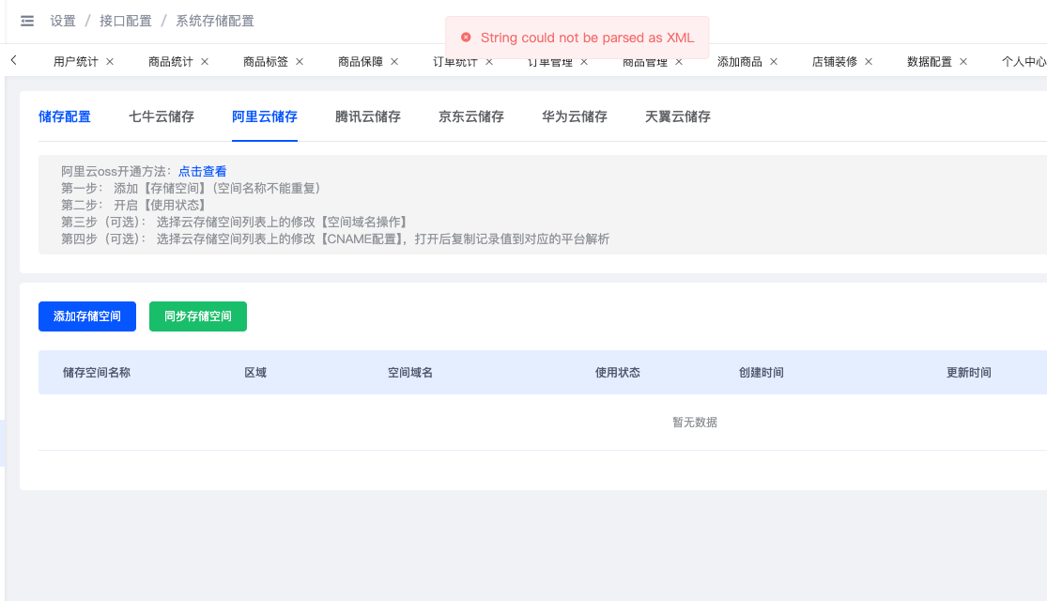Toggle the sidebar collapse hamburger icon
The width and height of the screenshot is (1047, 601).
[x=27, y=21]
